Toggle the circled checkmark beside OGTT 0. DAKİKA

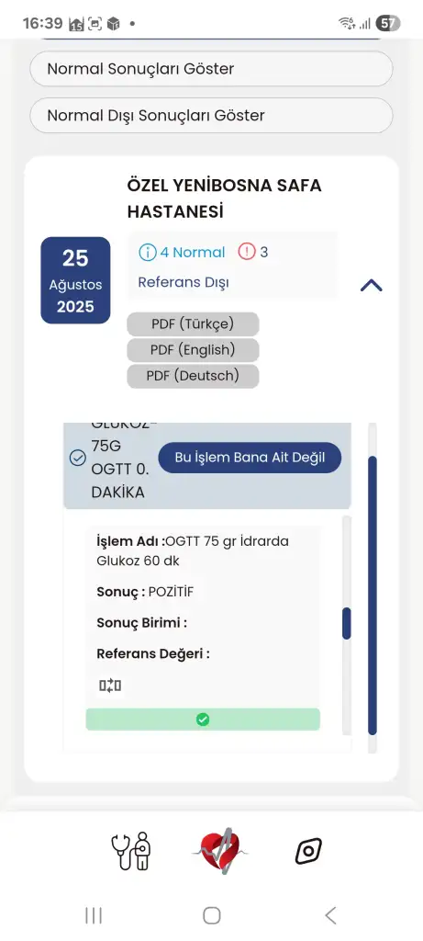78,458
